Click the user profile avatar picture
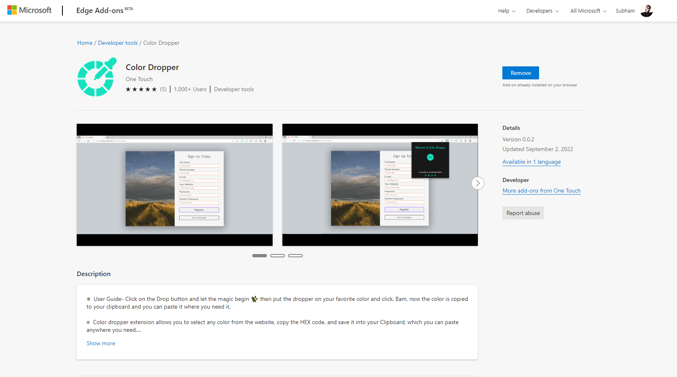The height and width of the screenshot is (377, 677). click(x=646, y=11)
